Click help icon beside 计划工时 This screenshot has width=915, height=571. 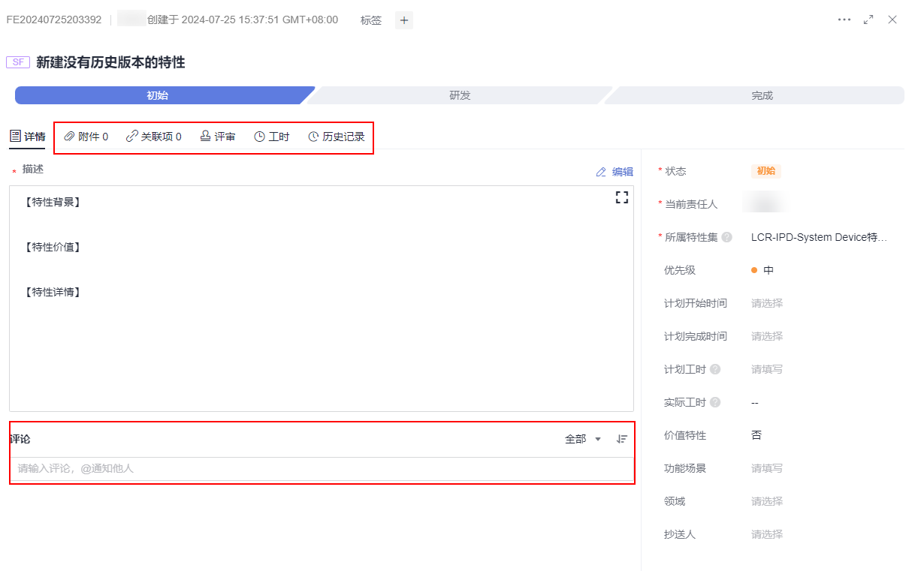pyautogui.click(x=715, y=369)
